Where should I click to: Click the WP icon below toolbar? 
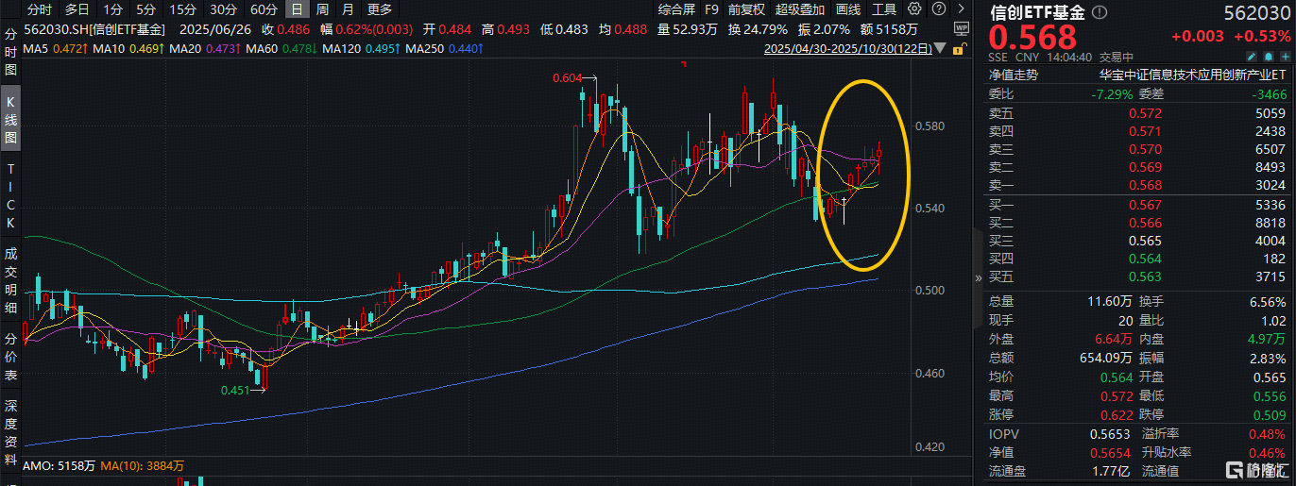[960, 28]
